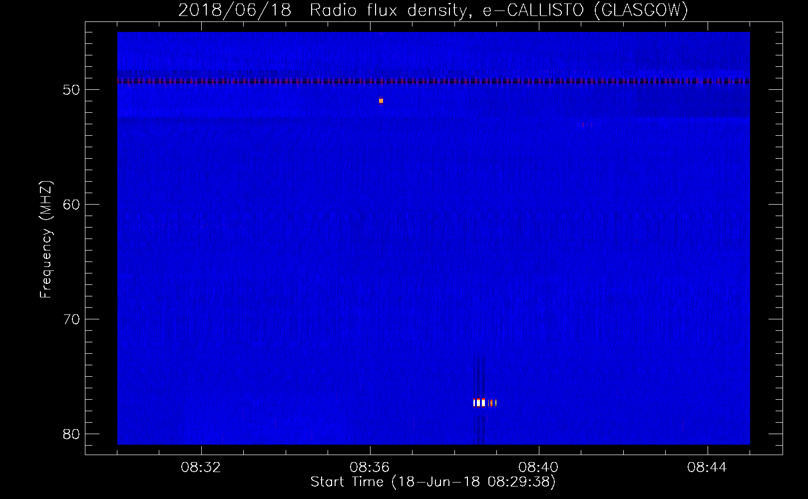Click the 70 frequency tick label
The height and width of the screenshot is (499, 808).
(x=72, y=319)
